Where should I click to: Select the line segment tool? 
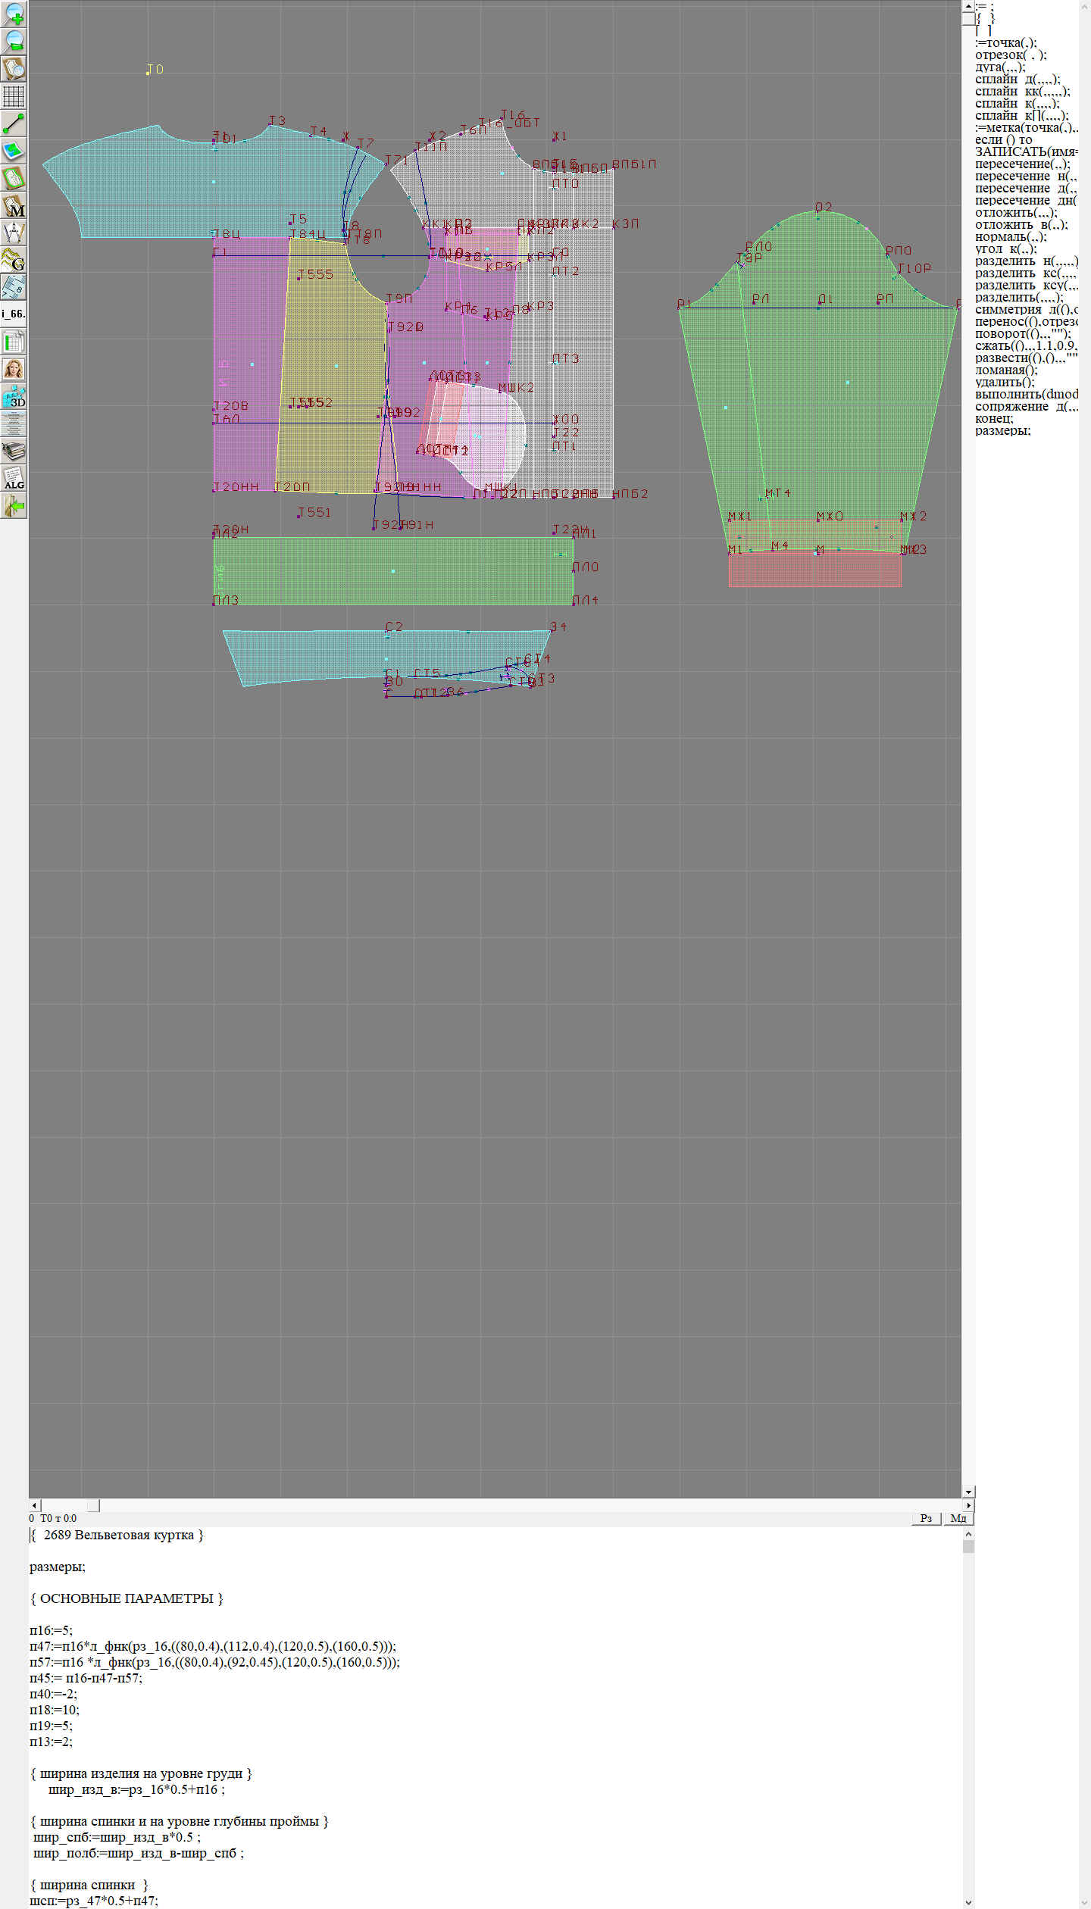point(14,123)
